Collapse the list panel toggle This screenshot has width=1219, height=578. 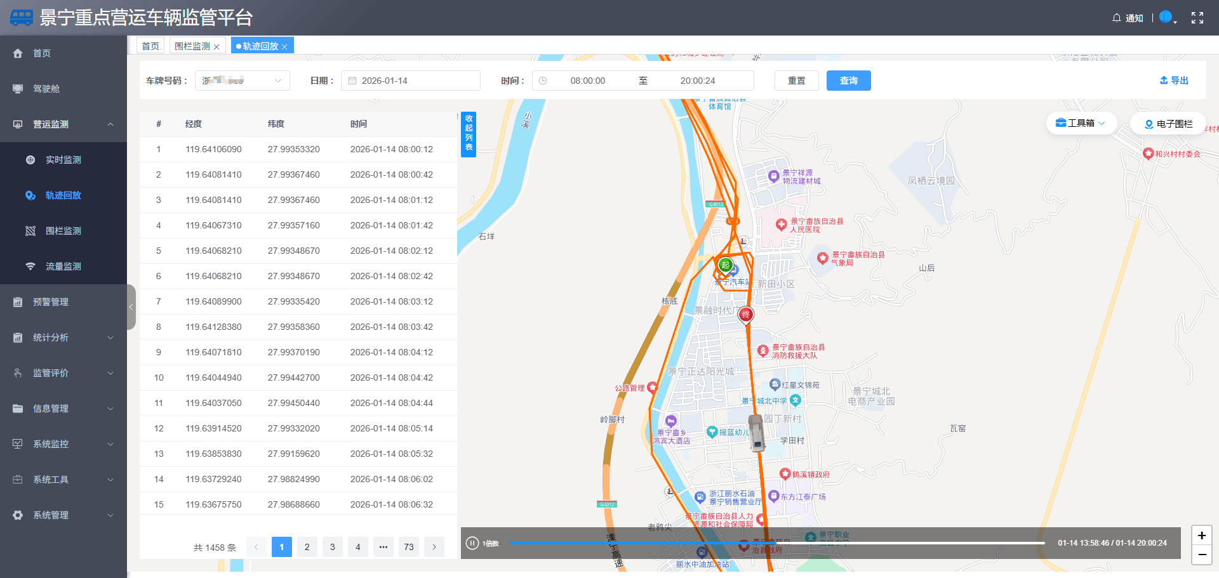point(469,134)
